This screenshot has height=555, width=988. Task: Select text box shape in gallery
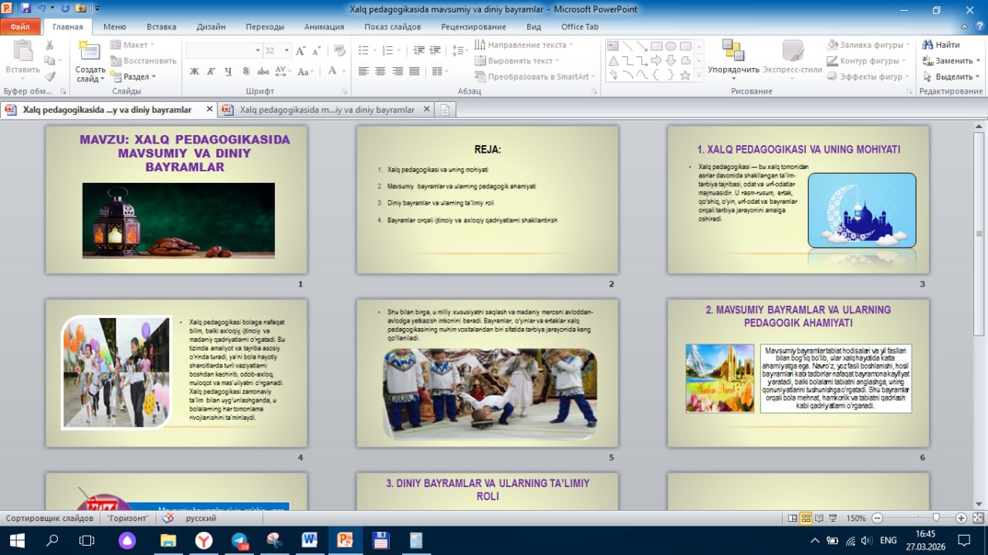[x=613, y=46]
